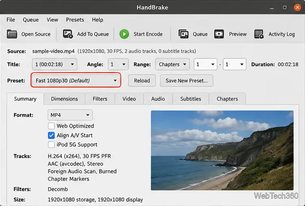
Task: Tick the iPod 5G Support checkbox
Action: click(51, 144)
